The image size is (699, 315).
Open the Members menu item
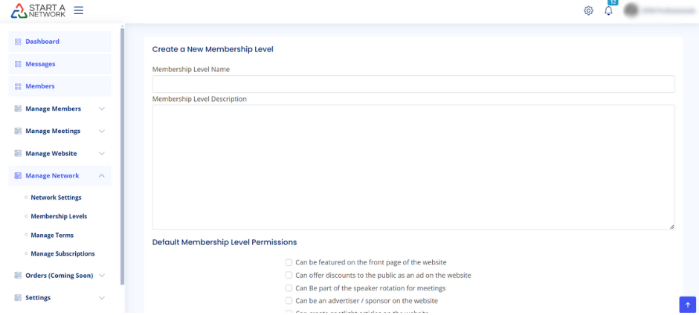(40, 86)
